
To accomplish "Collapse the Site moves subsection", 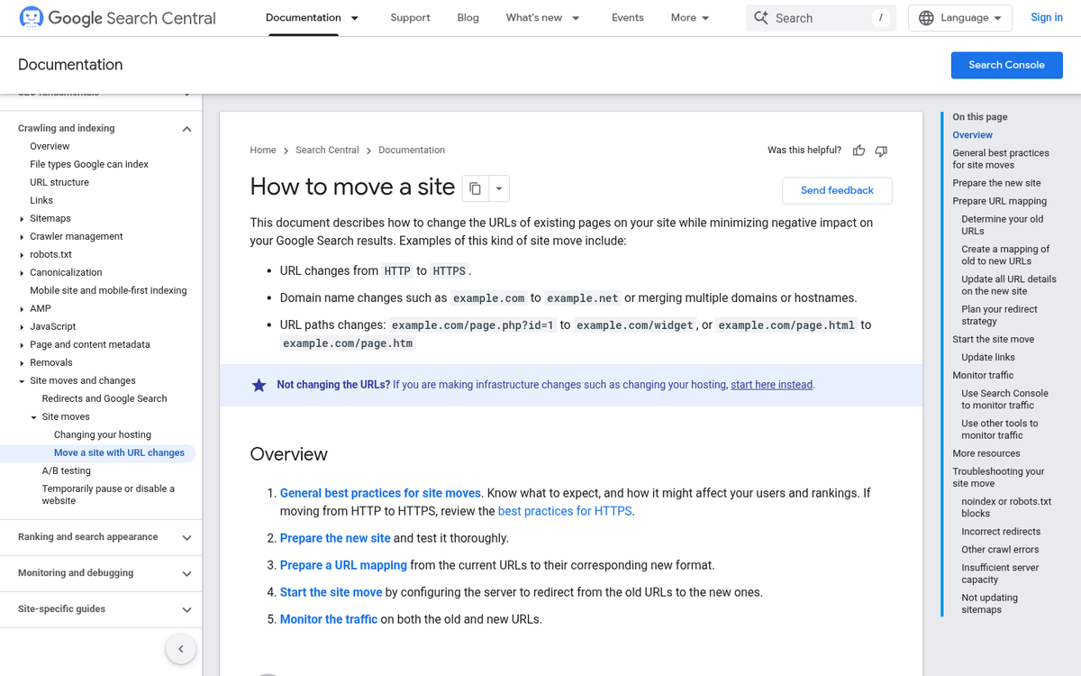I will coord(34,417).
